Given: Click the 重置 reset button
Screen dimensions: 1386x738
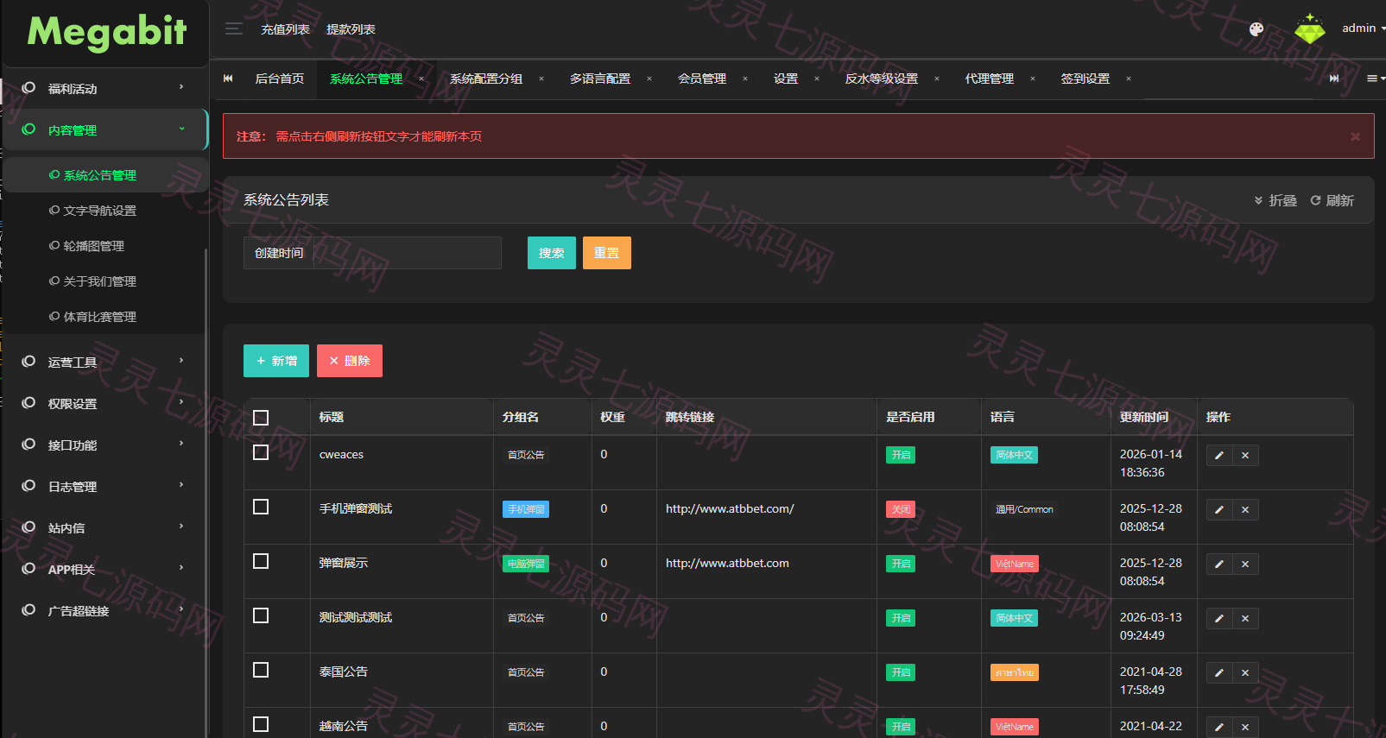Looking at the screenshot, I should click(x=607, y=253).
